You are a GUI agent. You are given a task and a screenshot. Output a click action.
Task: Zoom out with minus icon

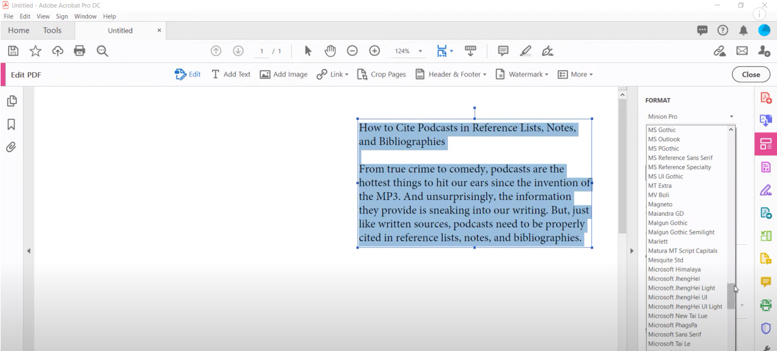coord(352,52)
